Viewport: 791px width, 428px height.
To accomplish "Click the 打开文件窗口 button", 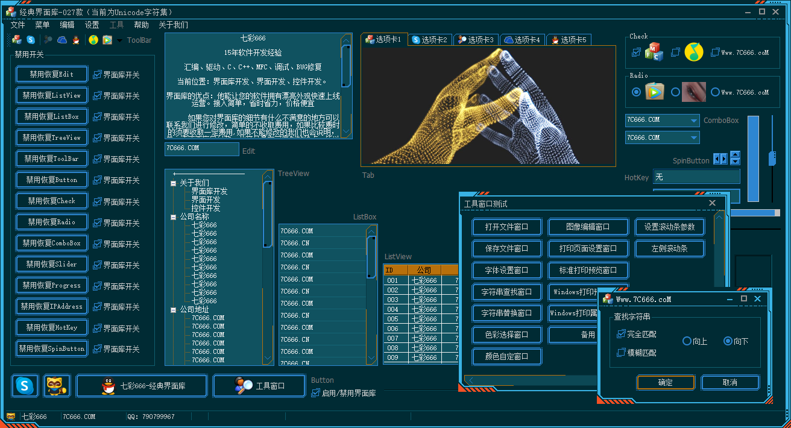I will click(x=506, y=227).
